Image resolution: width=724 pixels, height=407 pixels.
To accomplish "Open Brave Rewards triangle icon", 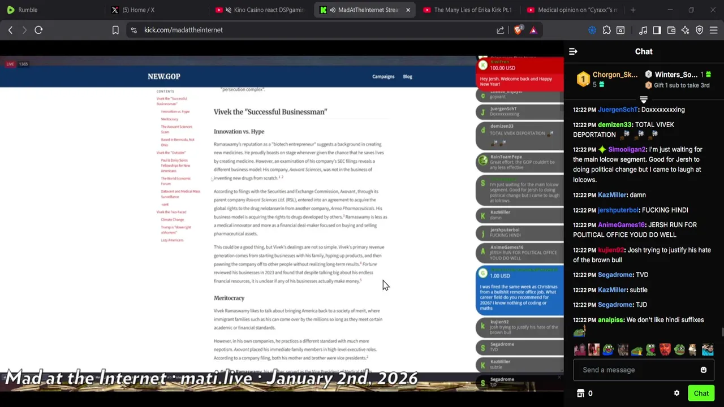I will 533,30.
